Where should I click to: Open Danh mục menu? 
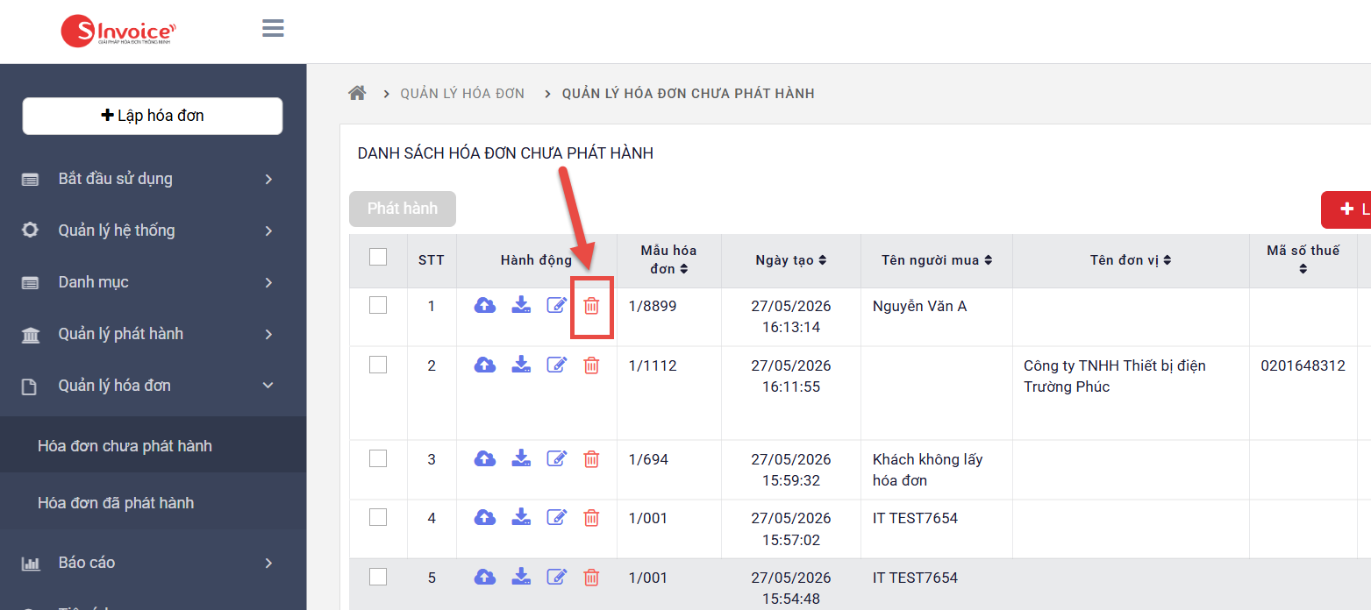[153, 282]
